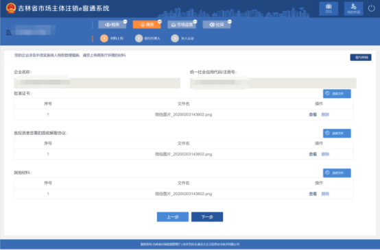Open the 首页 home icon button
This screenshot has width=380, height=250.
click(329, 8)
